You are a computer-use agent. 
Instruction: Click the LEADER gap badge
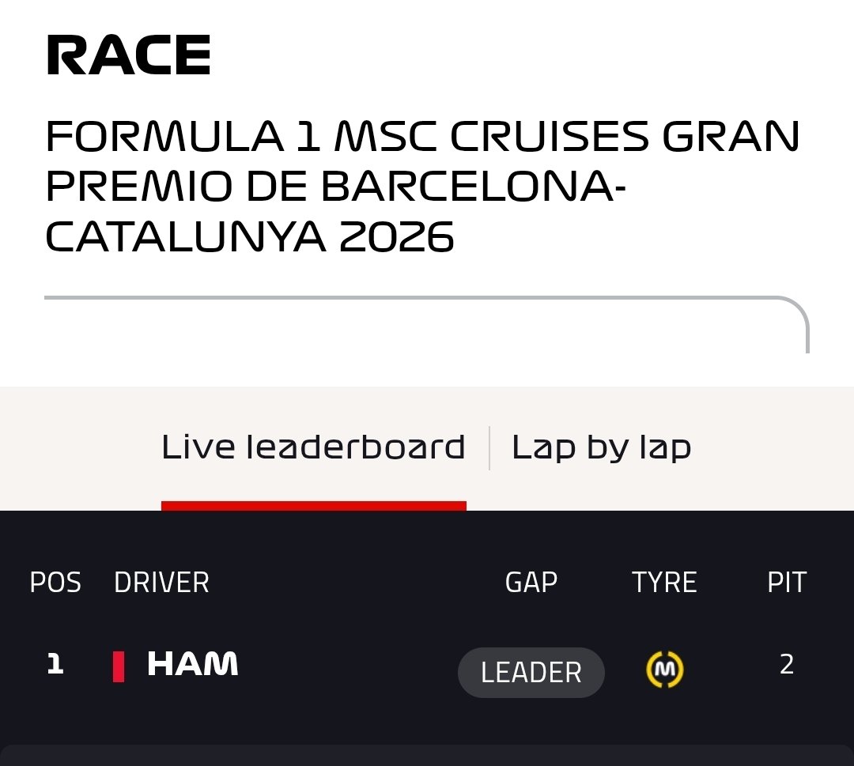(x=531, y=673)
